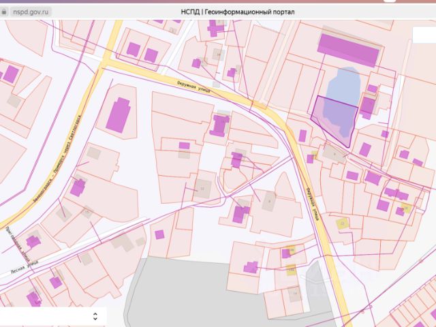The image size is (436, 327).
Task: Select the parcel highlighted with a purple outline
Action: click(x=334, y=121)
